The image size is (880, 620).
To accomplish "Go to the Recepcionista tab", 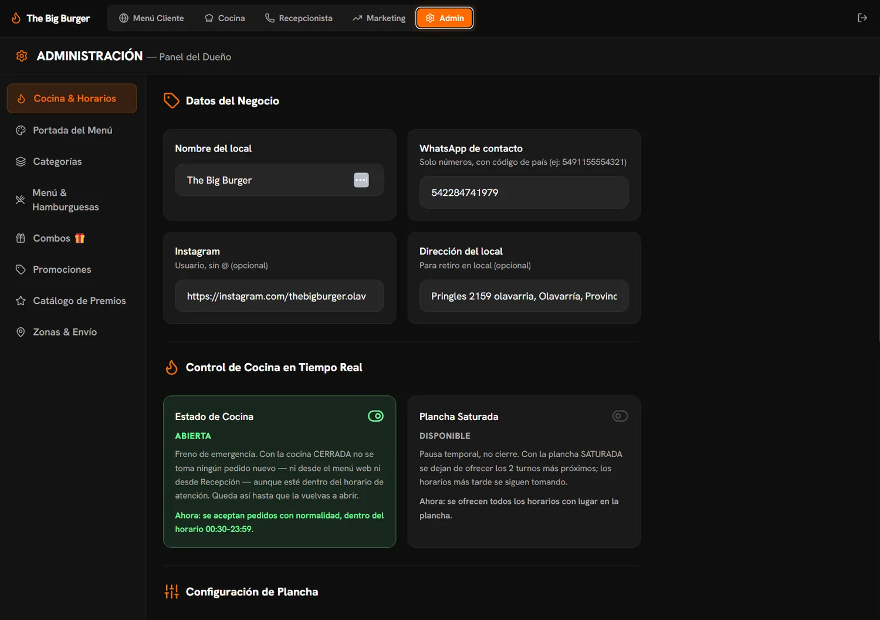I will pos(299,18).
